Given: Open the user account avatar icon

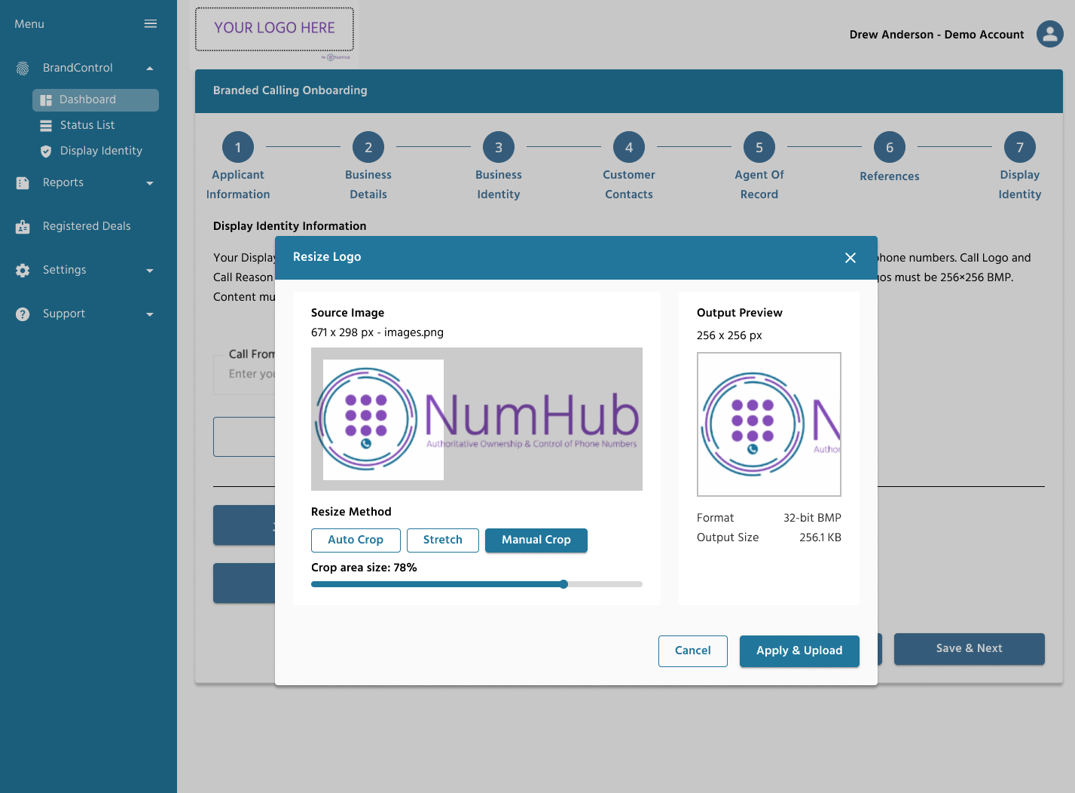Looking at the screenshot, I should [1049, 34].
